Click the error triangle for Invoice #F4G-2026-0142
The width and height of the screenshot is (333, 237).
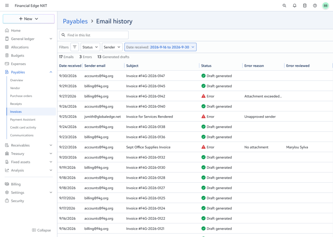pyautogui.click(x=204, y=96)
